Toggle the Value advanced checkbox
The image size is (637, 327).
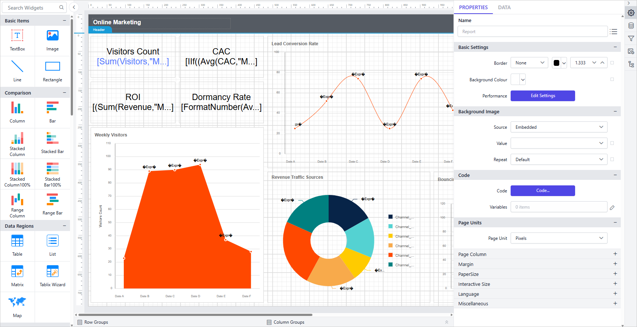pos(612,143)
